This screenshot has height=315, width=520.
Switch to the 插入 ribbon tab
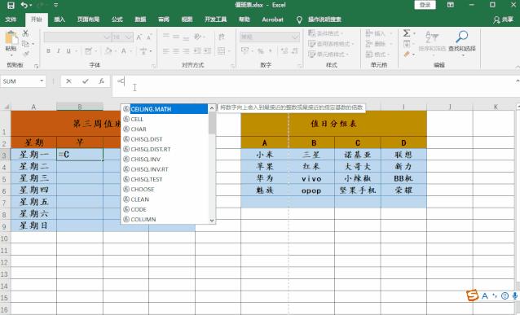pos(59,20)
